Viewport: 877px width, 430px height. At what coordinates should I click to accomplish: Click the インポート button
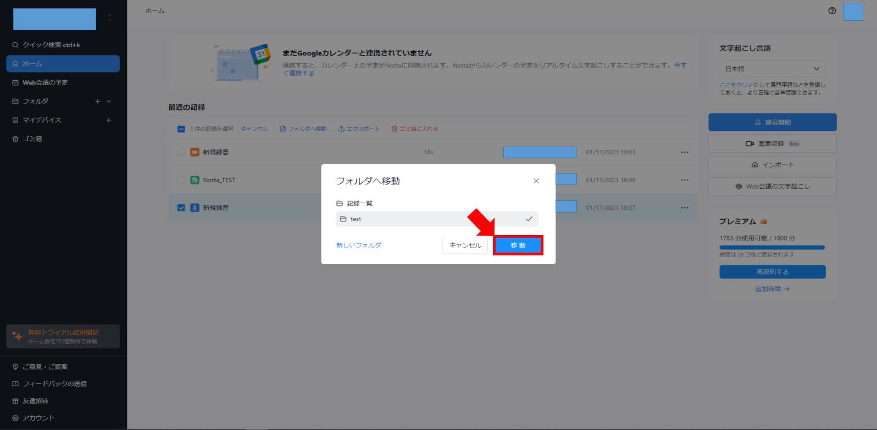[772, 165]
